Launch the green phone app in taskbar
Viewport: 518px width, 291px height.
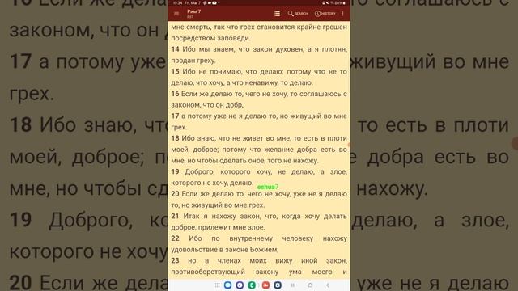pyautogui.click(x=252, y=285)
